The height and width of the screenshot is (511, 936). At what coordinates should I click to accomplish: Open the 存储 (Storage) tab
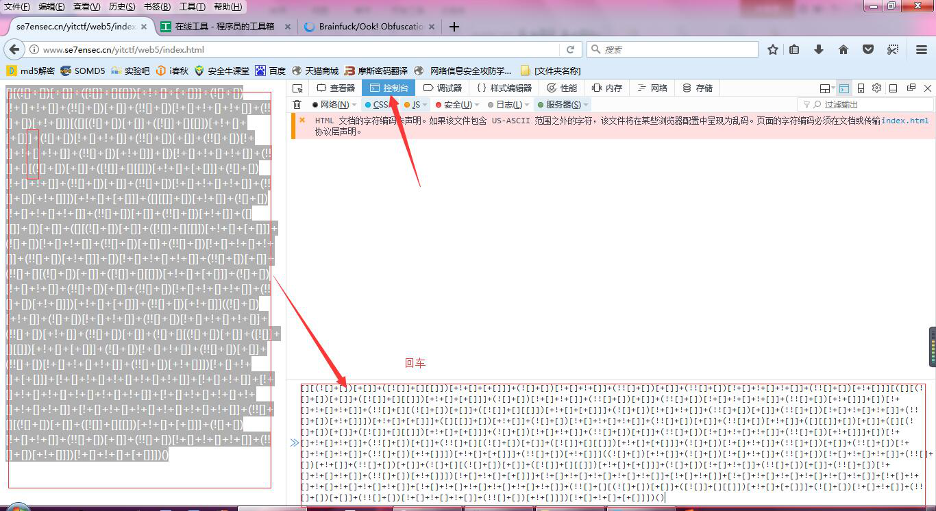point(698,88)
